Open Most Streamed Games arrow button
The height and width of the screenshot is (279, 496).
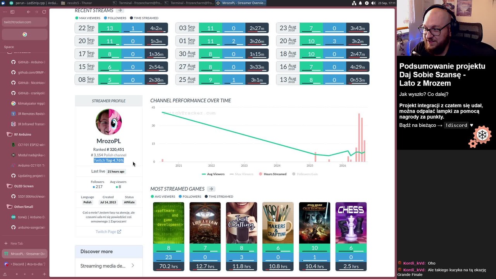click(211, 189)
